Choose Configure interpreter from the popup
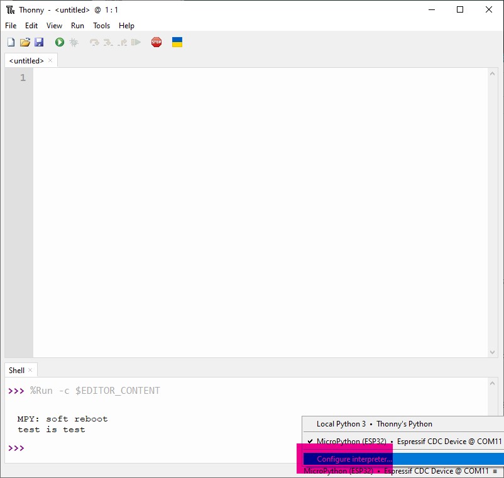This screenshot has width=504, height=478. (347, 459)
